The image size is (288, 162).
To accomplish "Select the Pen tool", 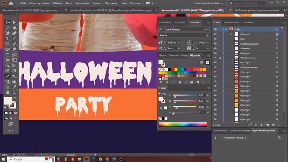I will point(8,33).
